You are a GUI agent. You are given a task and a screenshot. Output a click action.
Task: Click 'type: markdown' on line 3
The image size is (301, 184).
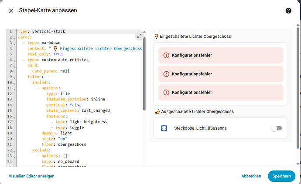(44, 43)
